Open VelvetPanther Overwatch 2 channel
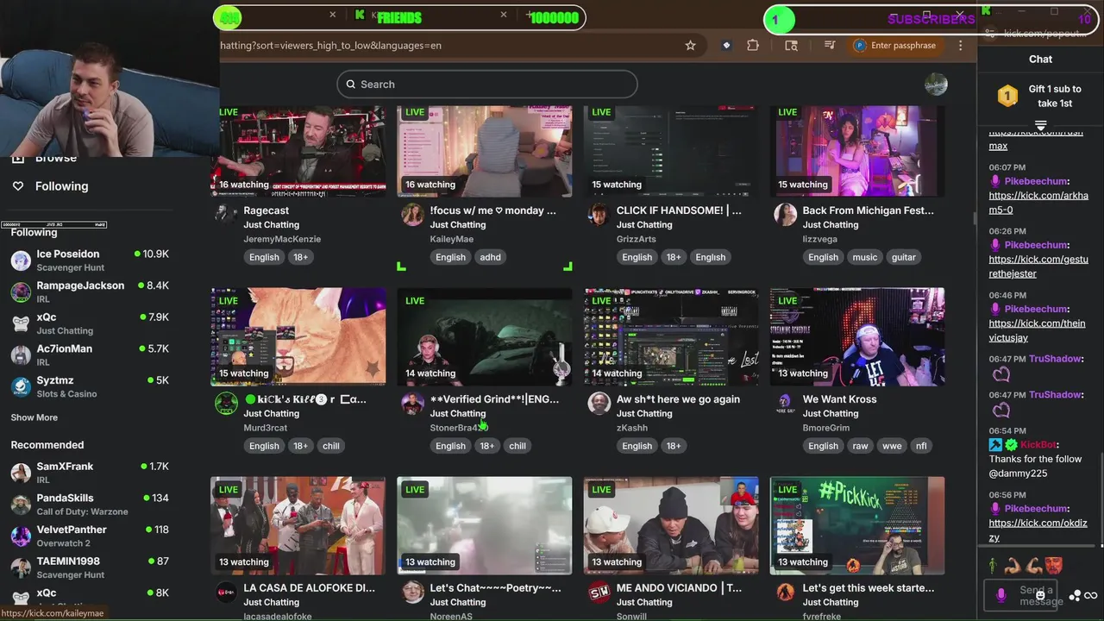 click(x=90, y=536)
